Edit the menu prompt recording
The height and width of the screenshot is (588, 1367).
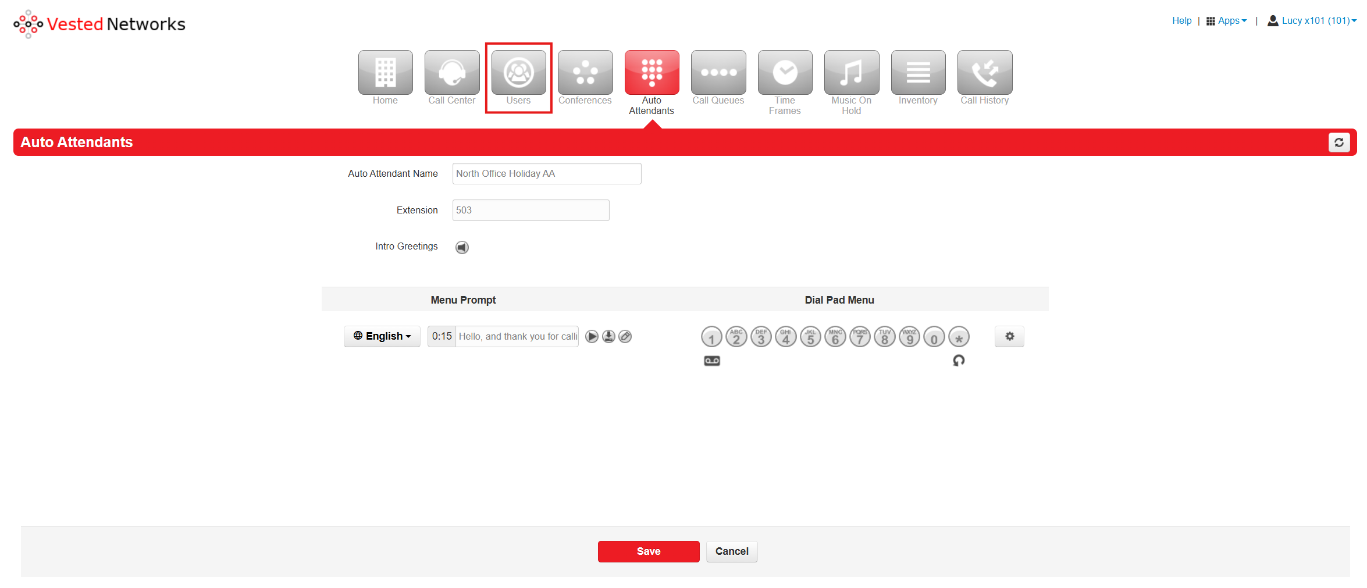(x=625, y=337)
